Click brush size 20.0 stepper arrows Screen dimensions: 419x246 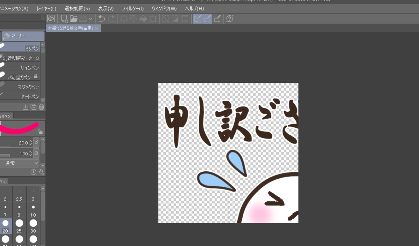point(30,143)
